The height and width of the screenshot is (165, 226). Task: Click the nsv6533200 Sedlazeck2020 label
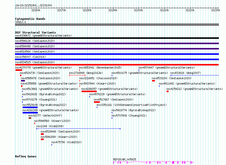(x=172, y=78)
